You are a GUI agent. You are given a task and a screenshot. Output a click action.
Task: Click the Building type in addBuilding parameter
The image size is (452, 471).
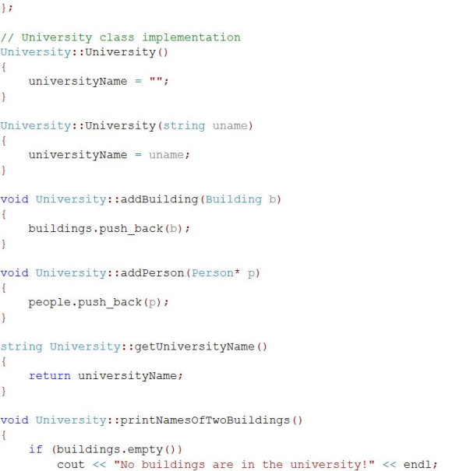coord(234,199)
